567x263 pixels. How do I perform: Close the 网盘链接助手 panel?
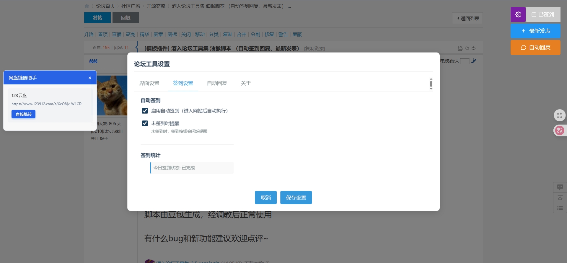click(x=90, y=78)
